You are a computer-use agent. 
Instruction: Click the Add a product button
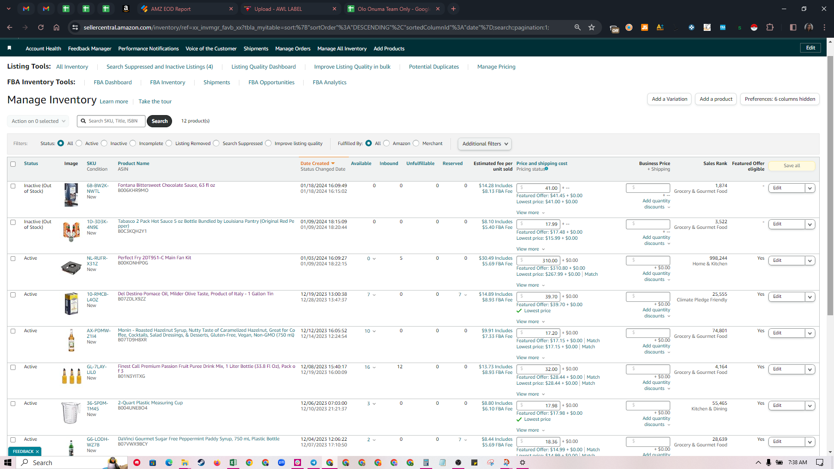pyautogui.click(x=716, y=99)
